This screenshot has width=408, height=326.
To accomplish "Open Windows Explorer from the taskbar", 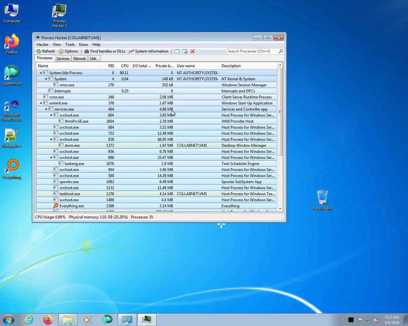I will tap(68, 320).
